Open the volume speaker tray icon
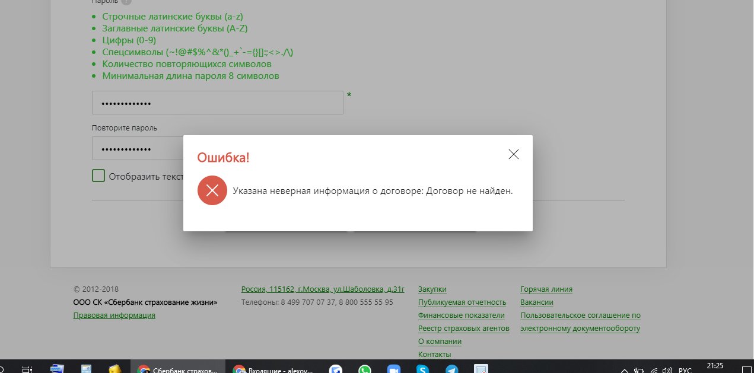The width and height of the screenshot is (754, 373). click(x=667, y=369)
